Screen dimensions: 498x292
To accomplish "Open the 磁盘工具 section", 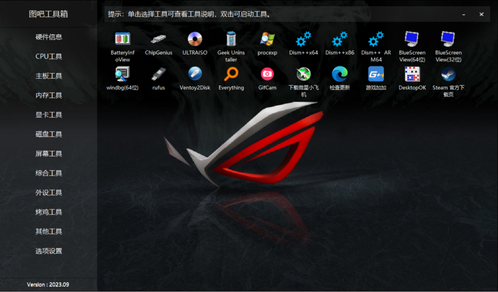I will [x=48, y=134].
